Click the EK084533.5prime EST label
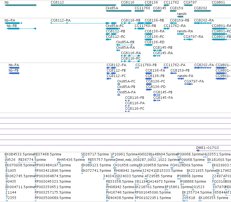The width and height of the screenshot is (231, 202). click(x=19, y=154)
